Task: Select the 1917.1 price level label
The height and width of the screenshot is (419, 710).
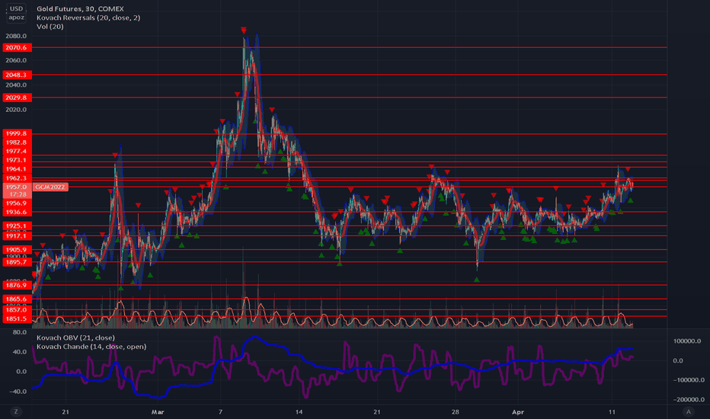Action: [x=18, y=235]
